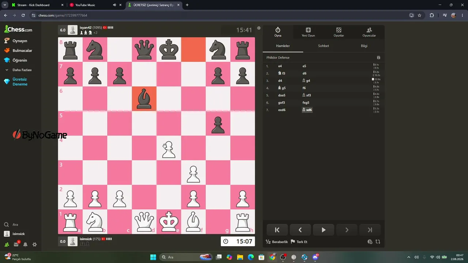The height and width of the screenshot is (263, 468).
Task: Select move 1. e4 in move list
Action: (280, 66)
